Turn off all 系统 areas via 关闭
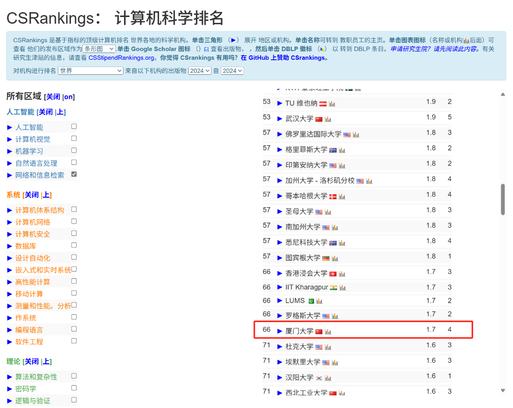This screenshot has height=408, width=513. coord(32,195)
